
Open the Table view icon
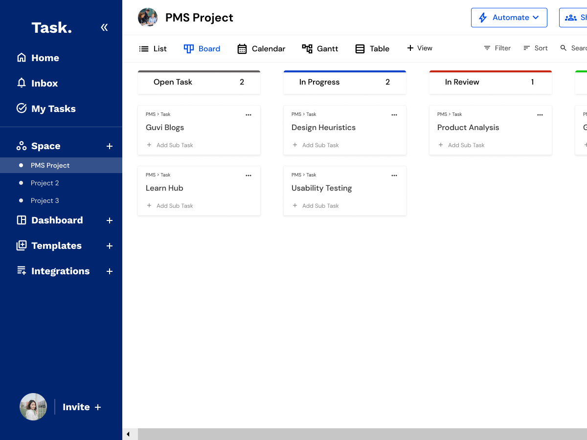click(360, 48)
